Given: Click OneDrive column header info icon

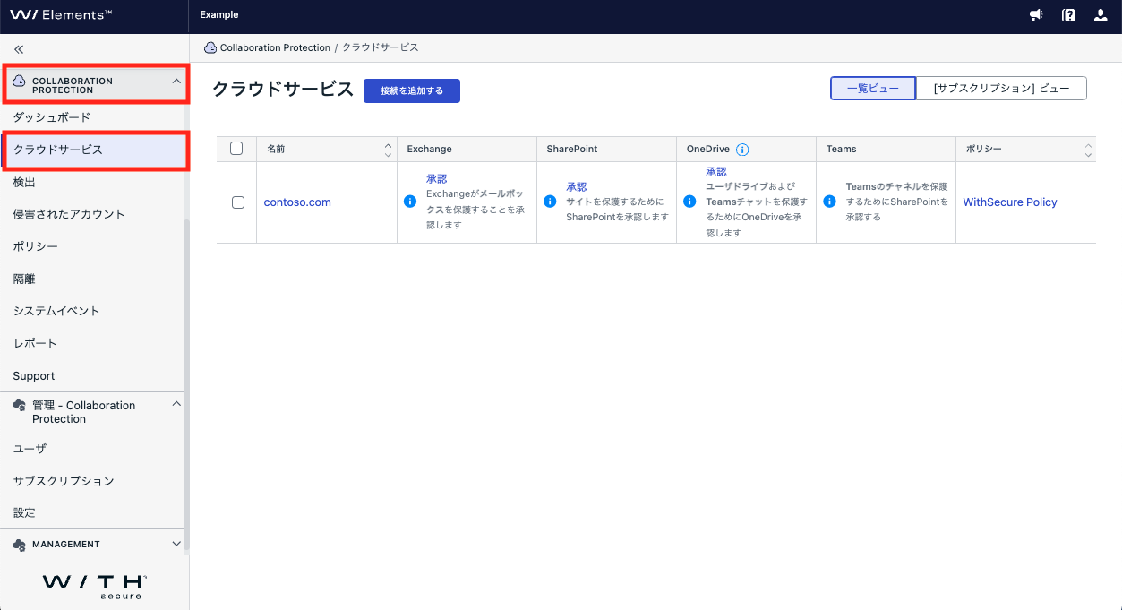Looking at the screenshot, I should pyautogui.click(x=742, y=150).
